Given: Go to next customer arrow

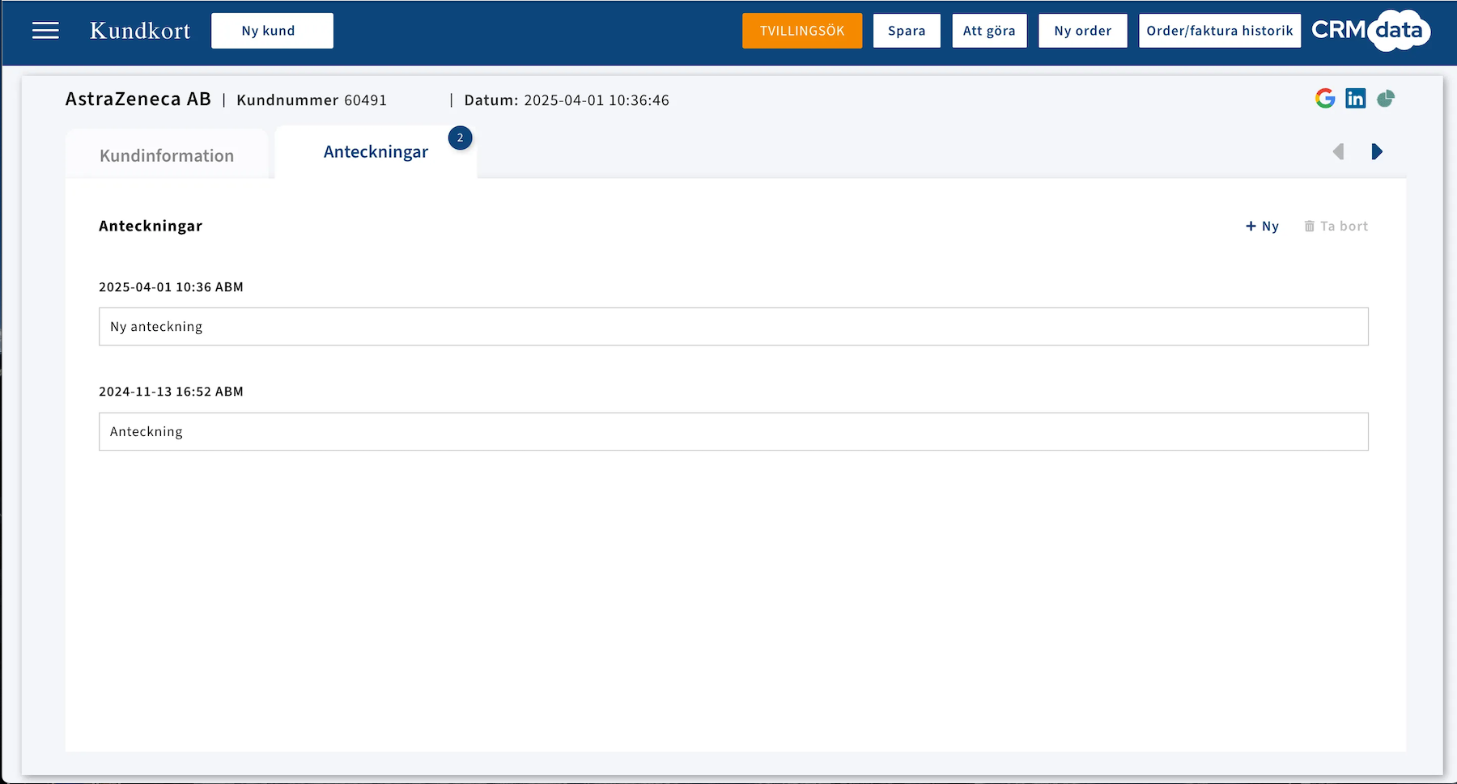Looking at the screenshot, I should (1377, 151).
